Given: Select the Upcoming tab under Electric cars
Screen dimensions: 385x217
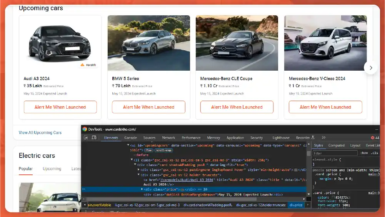Looking at the screenshot, I should pyautogui.click(x=52, y=169).
